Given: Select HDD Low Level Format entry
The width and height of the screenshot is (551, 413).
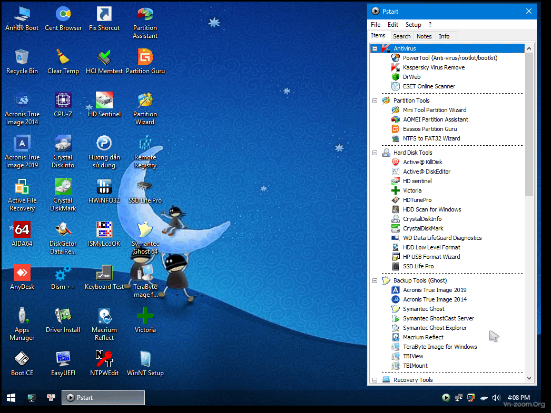Looking at the screenshot, I should point(431,247).
